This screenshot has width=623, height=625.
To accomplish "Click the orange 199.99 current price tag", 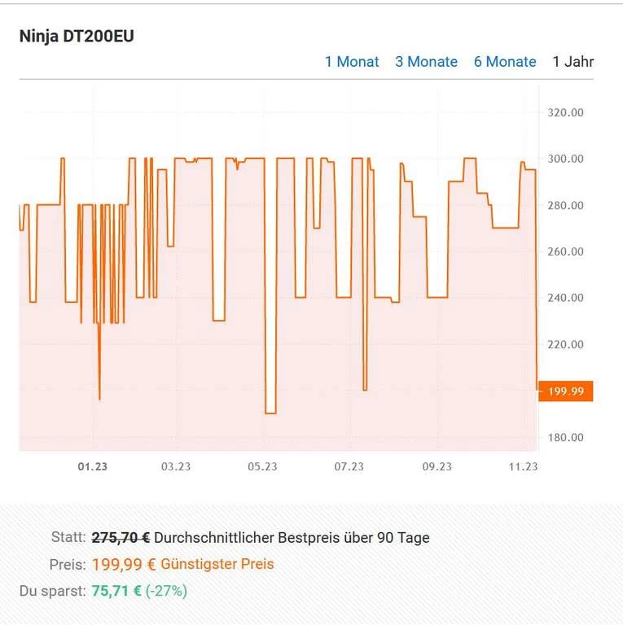I will click(566, 391).
